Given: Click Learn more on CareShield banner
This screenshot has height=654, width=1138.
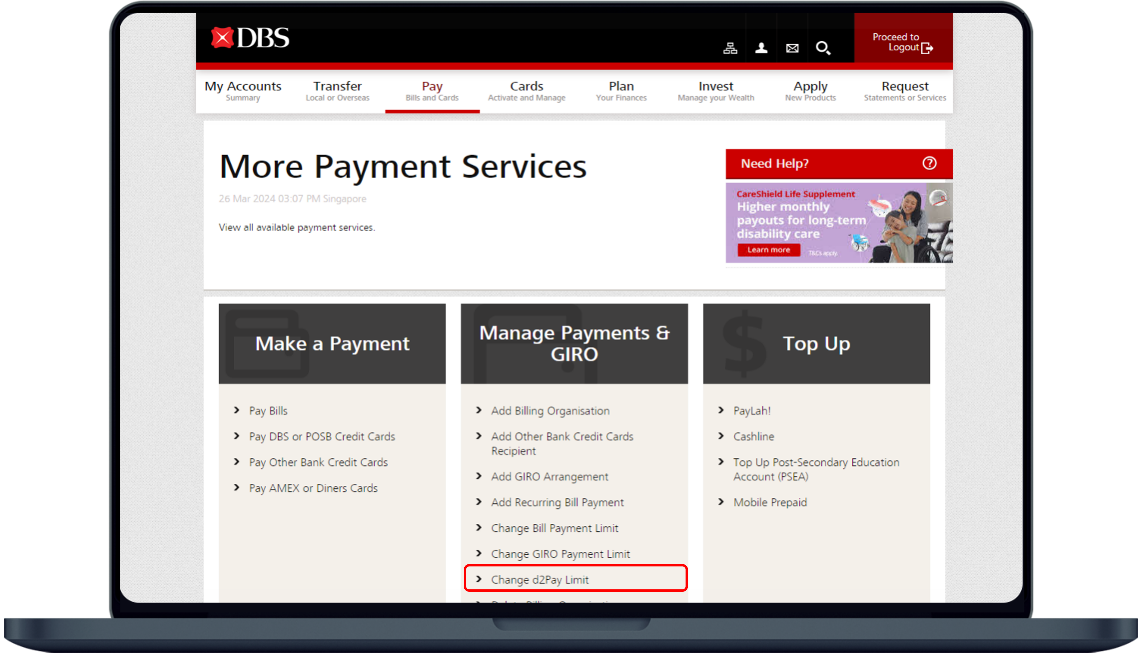Looking at the screenshot, I should point(768,250).
